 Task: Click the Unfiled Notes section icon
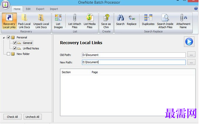point(19,49)
